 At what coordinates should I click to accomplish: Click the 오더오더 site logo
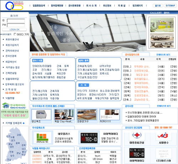[14, 6]
